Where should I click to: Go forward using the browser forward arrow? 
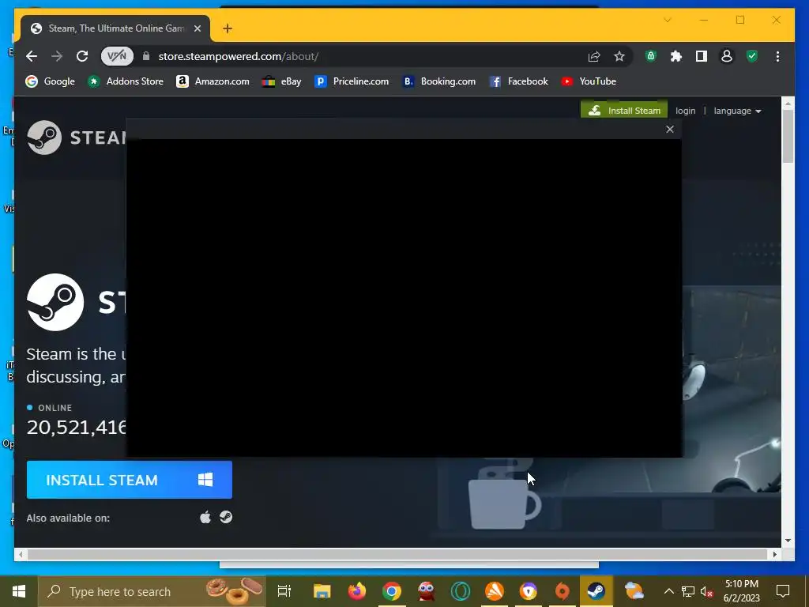coord(57,56)
